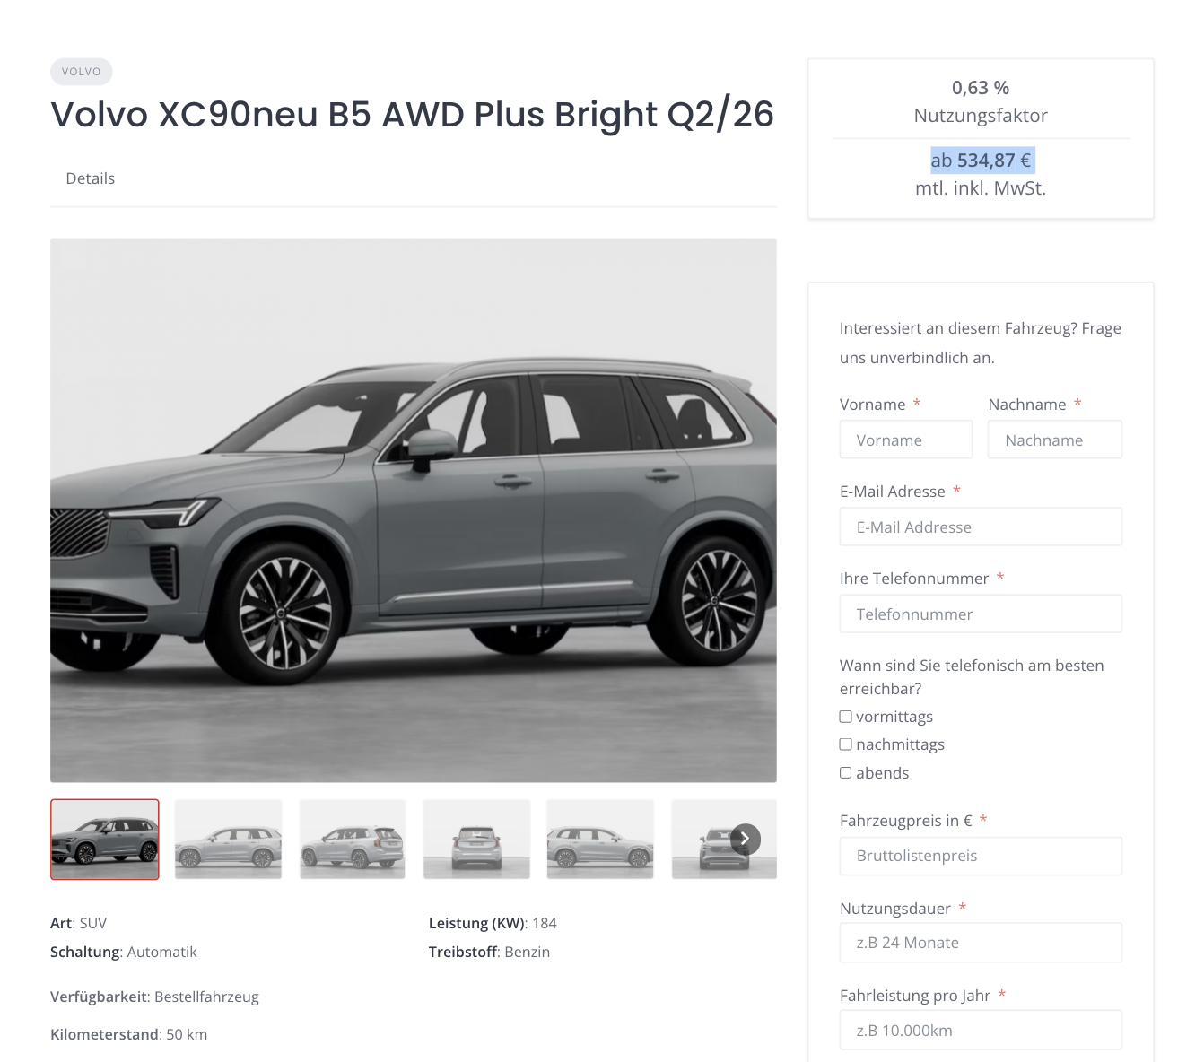Screen dimensions: 1204x1062
Task: Select the rear-quarter view thumbnail
Action: 353,840
